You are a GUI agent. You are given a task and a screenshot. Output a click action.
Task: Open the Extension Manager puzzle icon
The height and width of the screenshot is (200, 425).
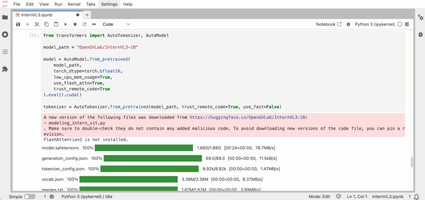[x=5, y=69]
